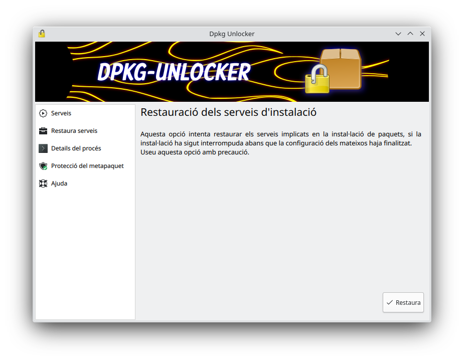This screenshot has height=361, width=464.
Task: Click the checkmark icon on Restaura button
Action: (x=390, y=302)
